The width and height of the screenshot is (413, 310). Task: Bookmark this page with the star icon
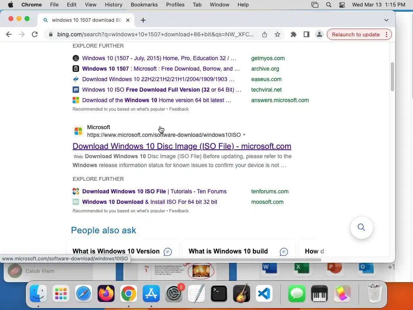click(x=277, y=34)
